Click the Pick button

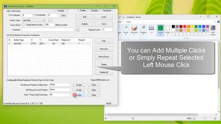pos(64,15)
